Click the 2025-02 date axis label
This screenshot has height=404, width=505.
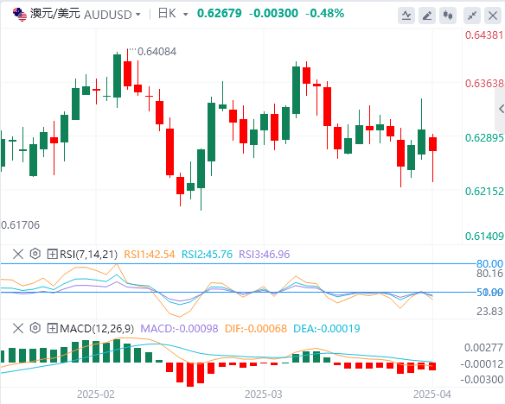pos(96,394)
